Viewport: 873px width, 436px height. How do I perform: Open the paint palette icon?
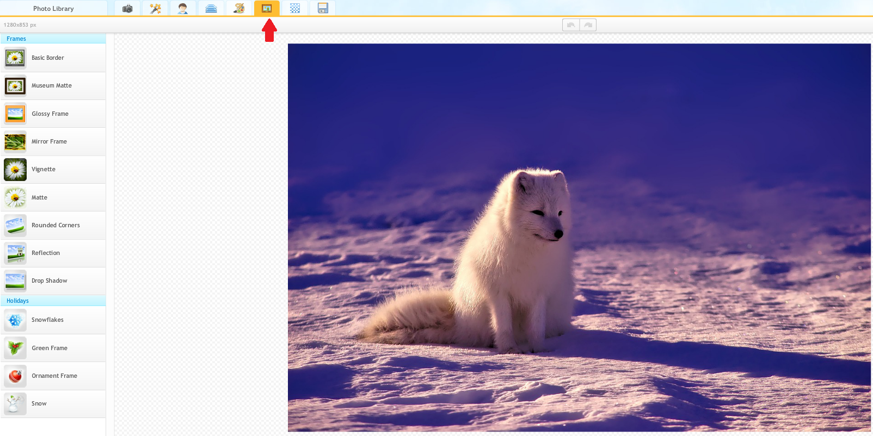(239, 9)
